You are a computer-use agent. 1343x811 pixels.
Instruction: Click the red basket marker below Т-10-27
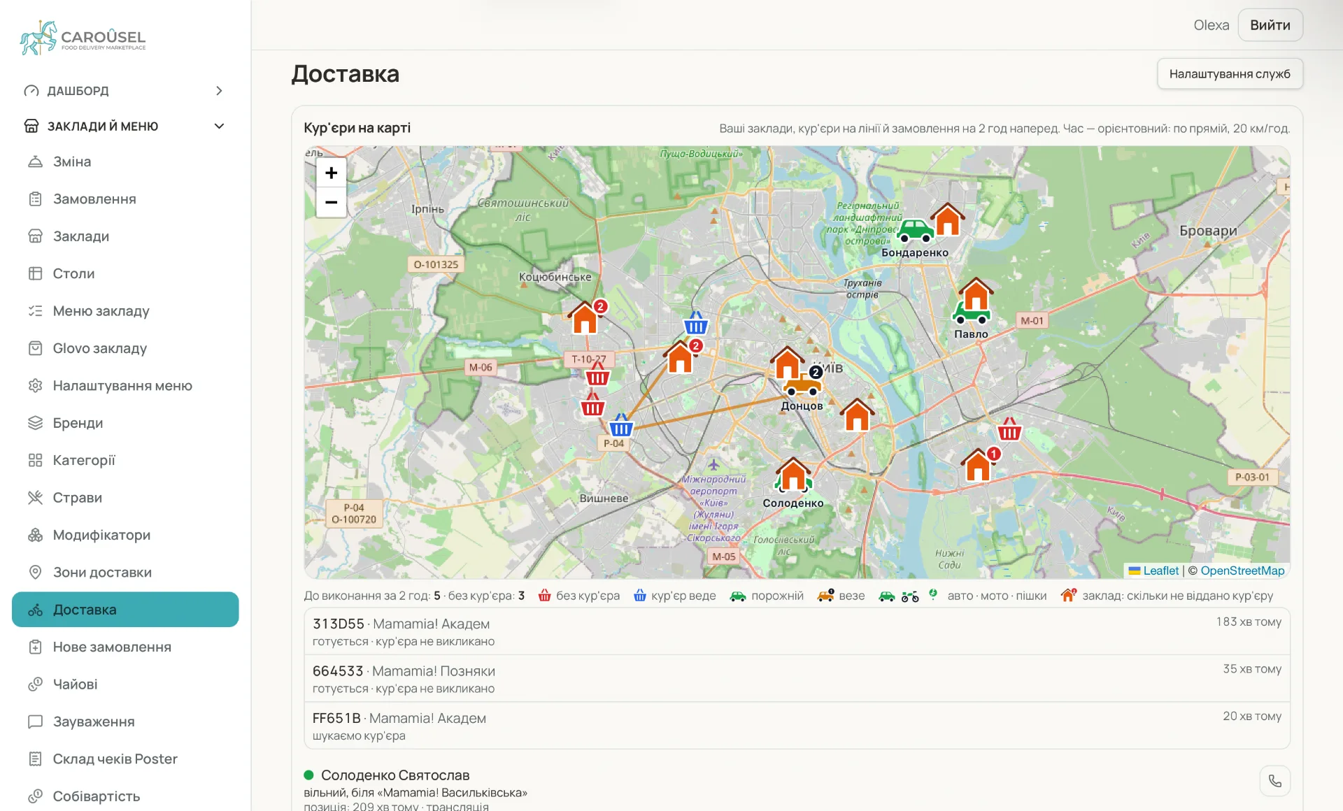[597, 374]
